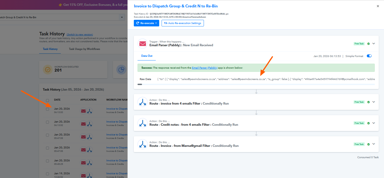The image size is (384, 178).
Task: Click the router icon in 06:13:52 history row
Action: [x=90, y=124]
